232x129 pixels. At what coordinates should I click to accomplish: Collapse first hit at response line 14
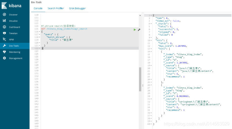(151, 52)
